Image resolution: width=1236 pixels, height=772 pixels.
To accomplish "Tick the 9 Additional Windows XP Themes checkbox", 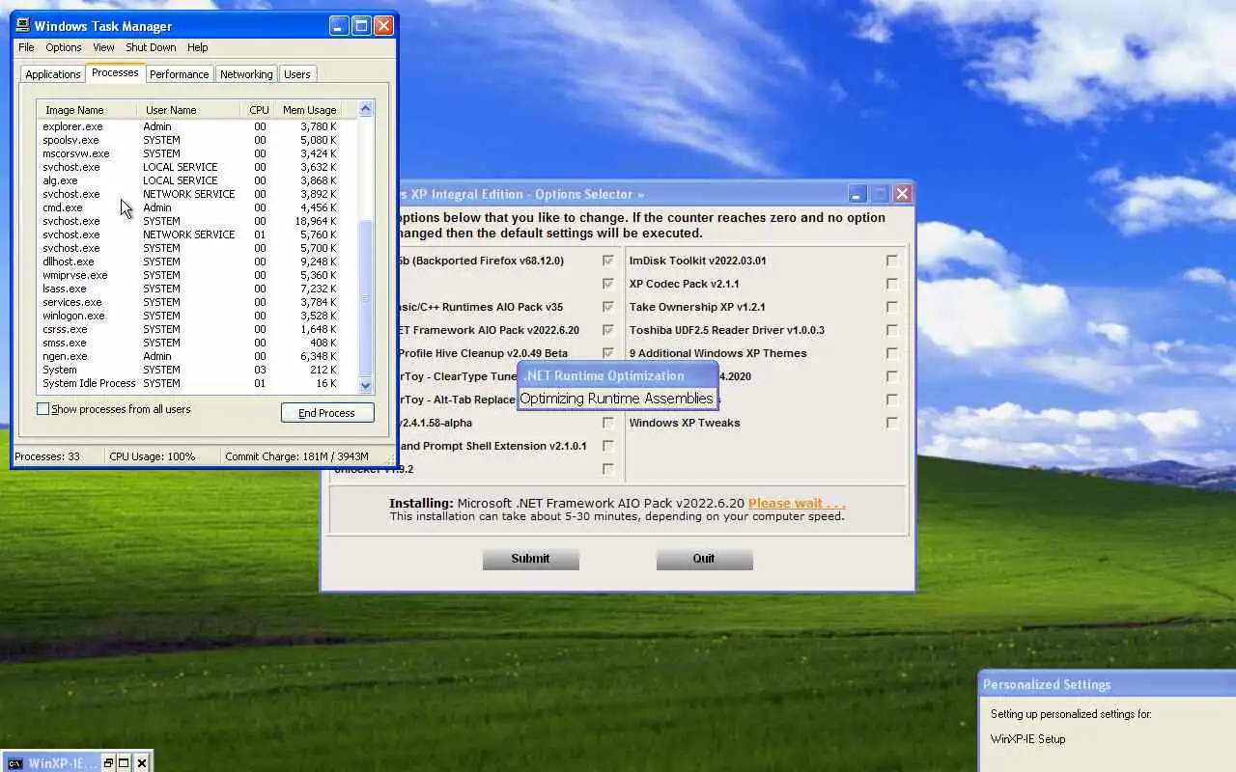I will pos(891,353).
